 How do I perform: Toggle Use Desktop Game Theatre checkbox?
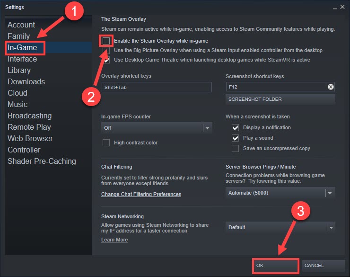[106, 60]
